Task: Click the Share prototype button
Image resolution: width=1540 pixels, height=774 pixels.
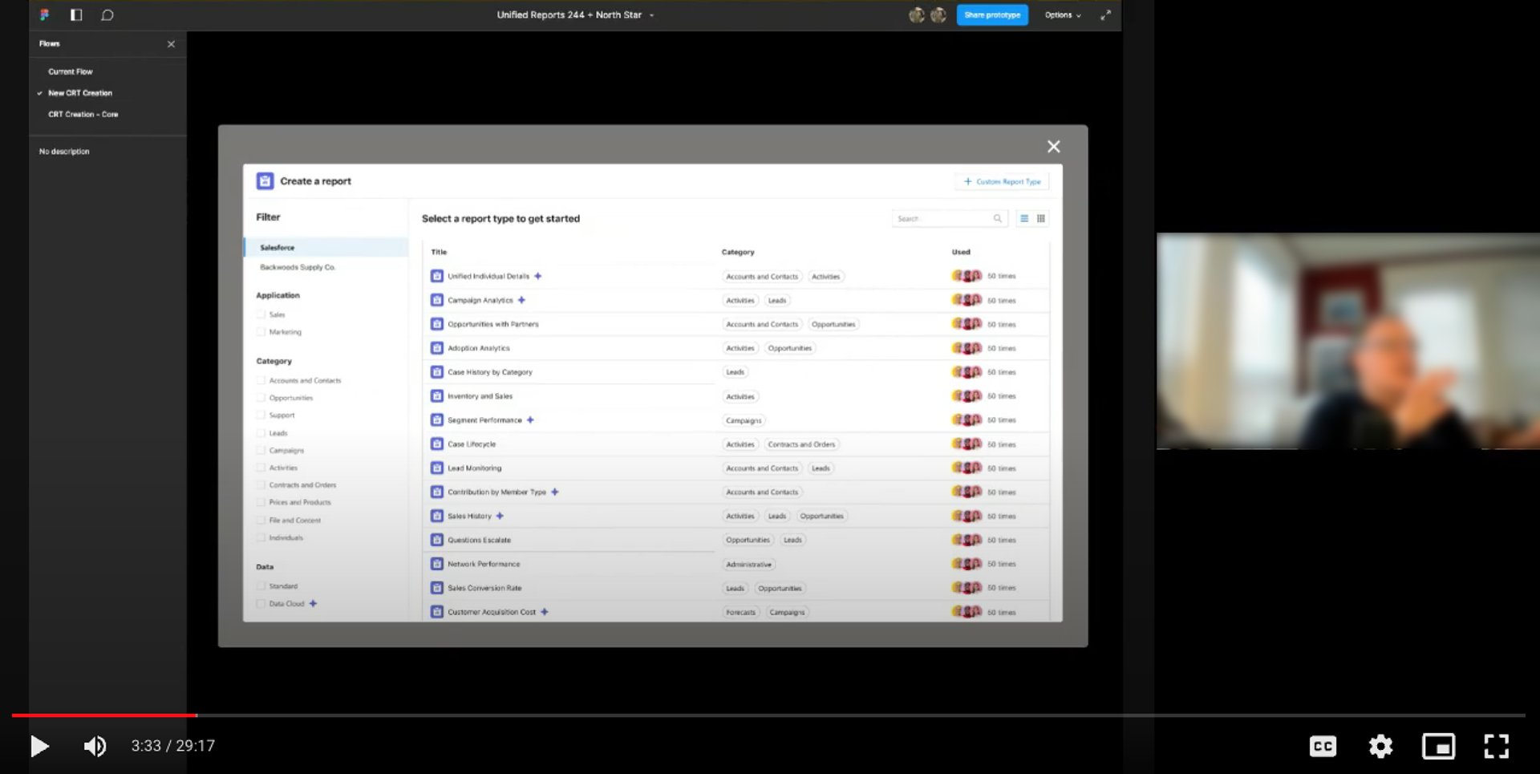Action: point(992,14)
